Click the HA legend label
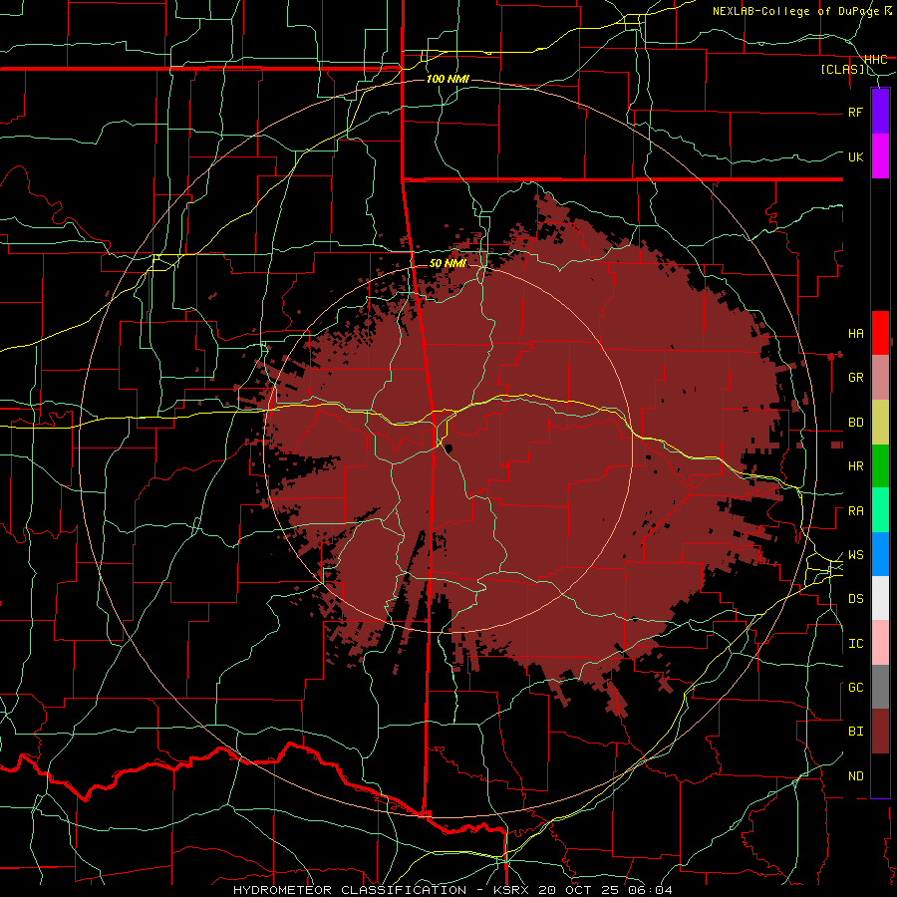897x897 pixels. [x=856, y=334]
